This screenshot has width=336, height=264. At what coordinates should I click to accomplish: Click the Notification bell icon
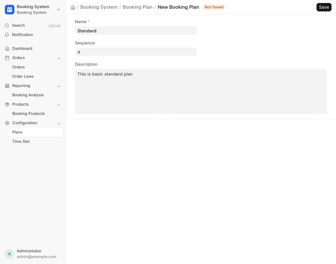coord(7,35)
